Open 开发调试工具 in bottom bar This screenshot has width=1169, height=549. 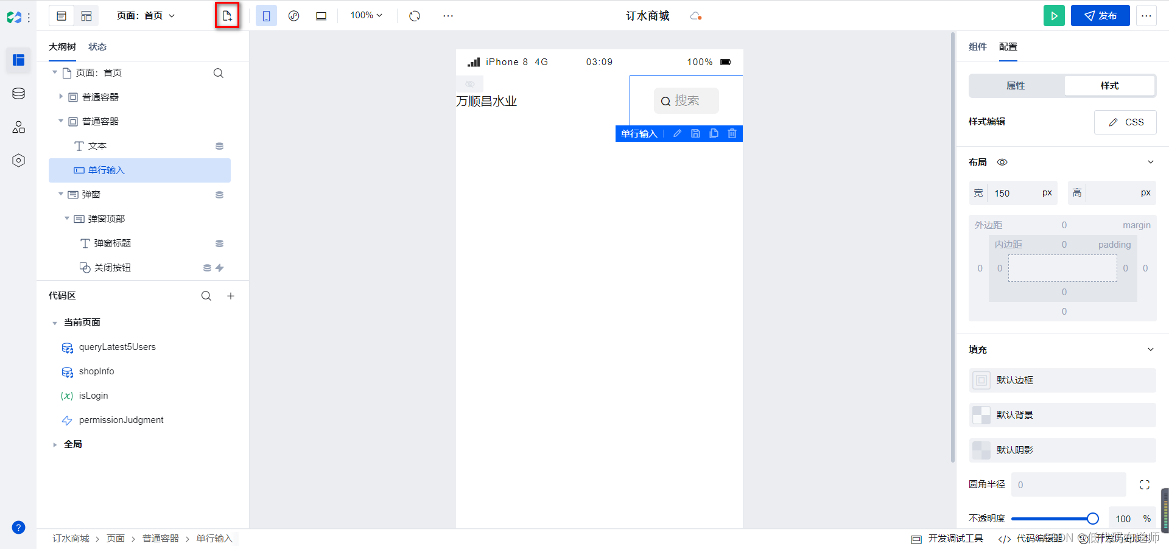(x=947, y=539)
